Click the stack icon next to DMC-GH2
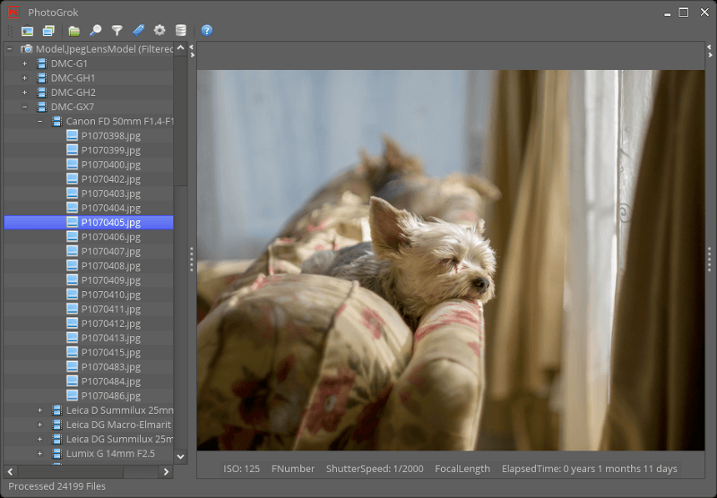Image resolution: width=717 pixels, height=498 pixels. [x=41, y=92]
